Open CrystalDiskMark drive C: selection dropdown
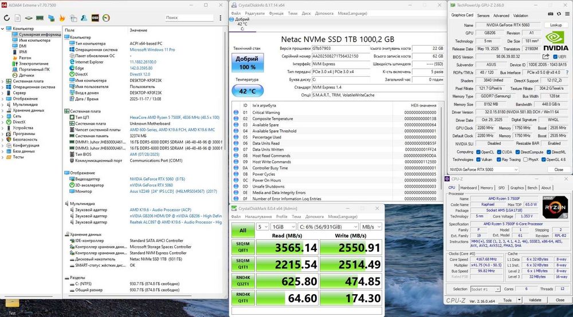Viewport: 573px width, 317px height. (x=328, y=227)
